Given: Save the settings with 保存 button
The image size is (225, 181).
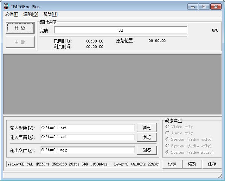Looking at the screenshot, I should point(212,164).
